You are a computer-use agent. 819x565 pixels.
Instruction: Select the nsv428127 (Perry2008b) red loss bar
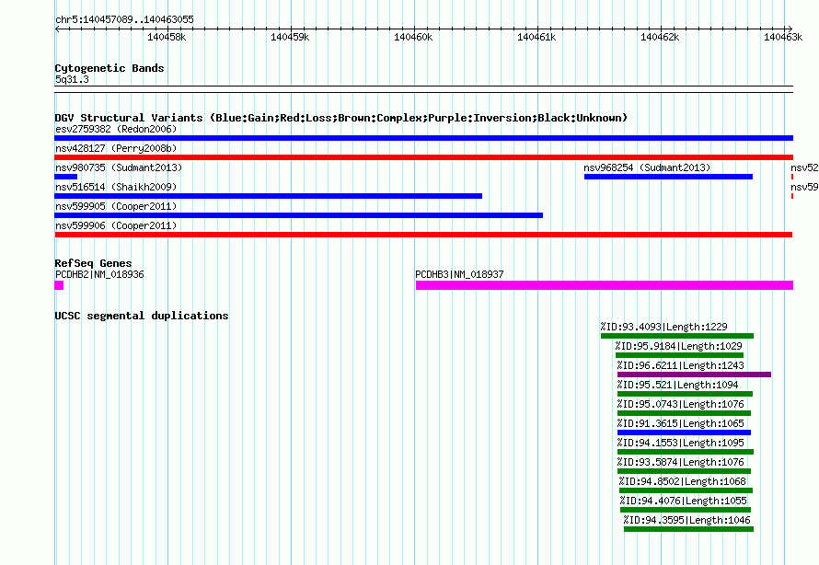click(x=423, y=157)
